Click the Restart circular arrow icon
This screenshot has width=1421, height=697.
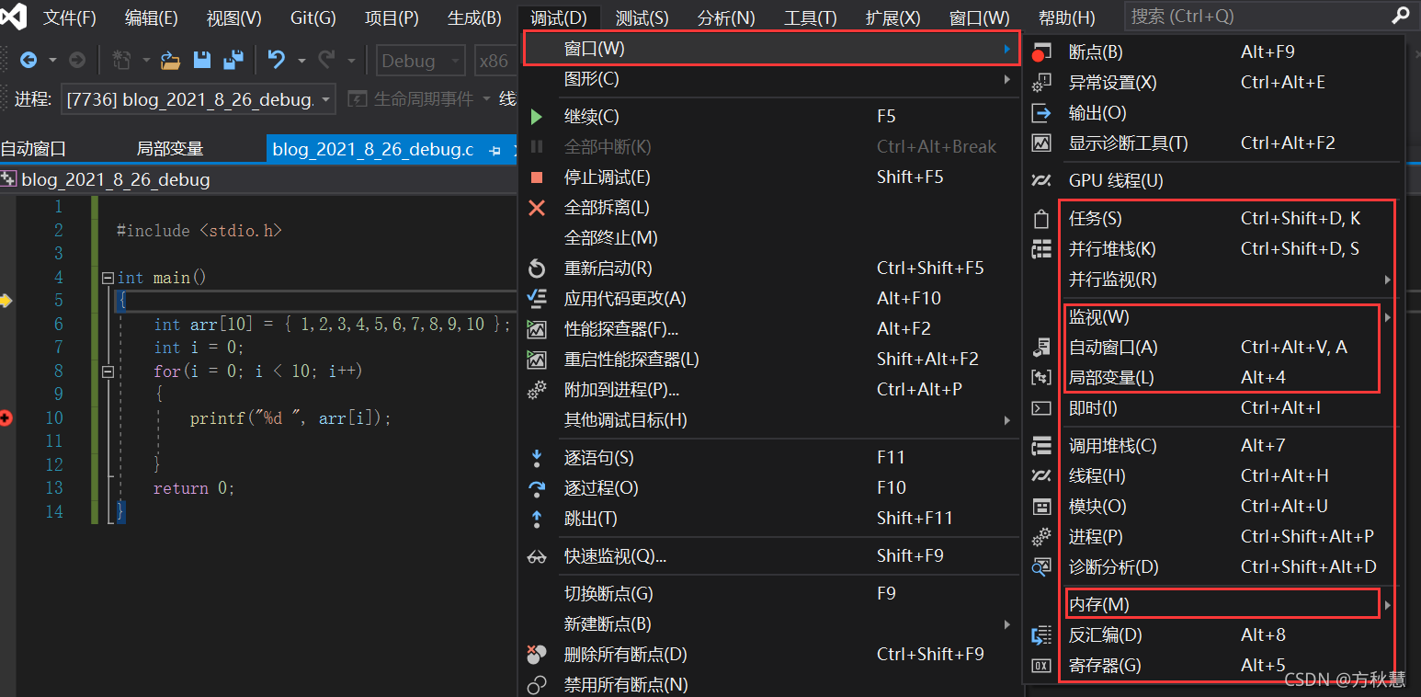(x=537, y=269)
